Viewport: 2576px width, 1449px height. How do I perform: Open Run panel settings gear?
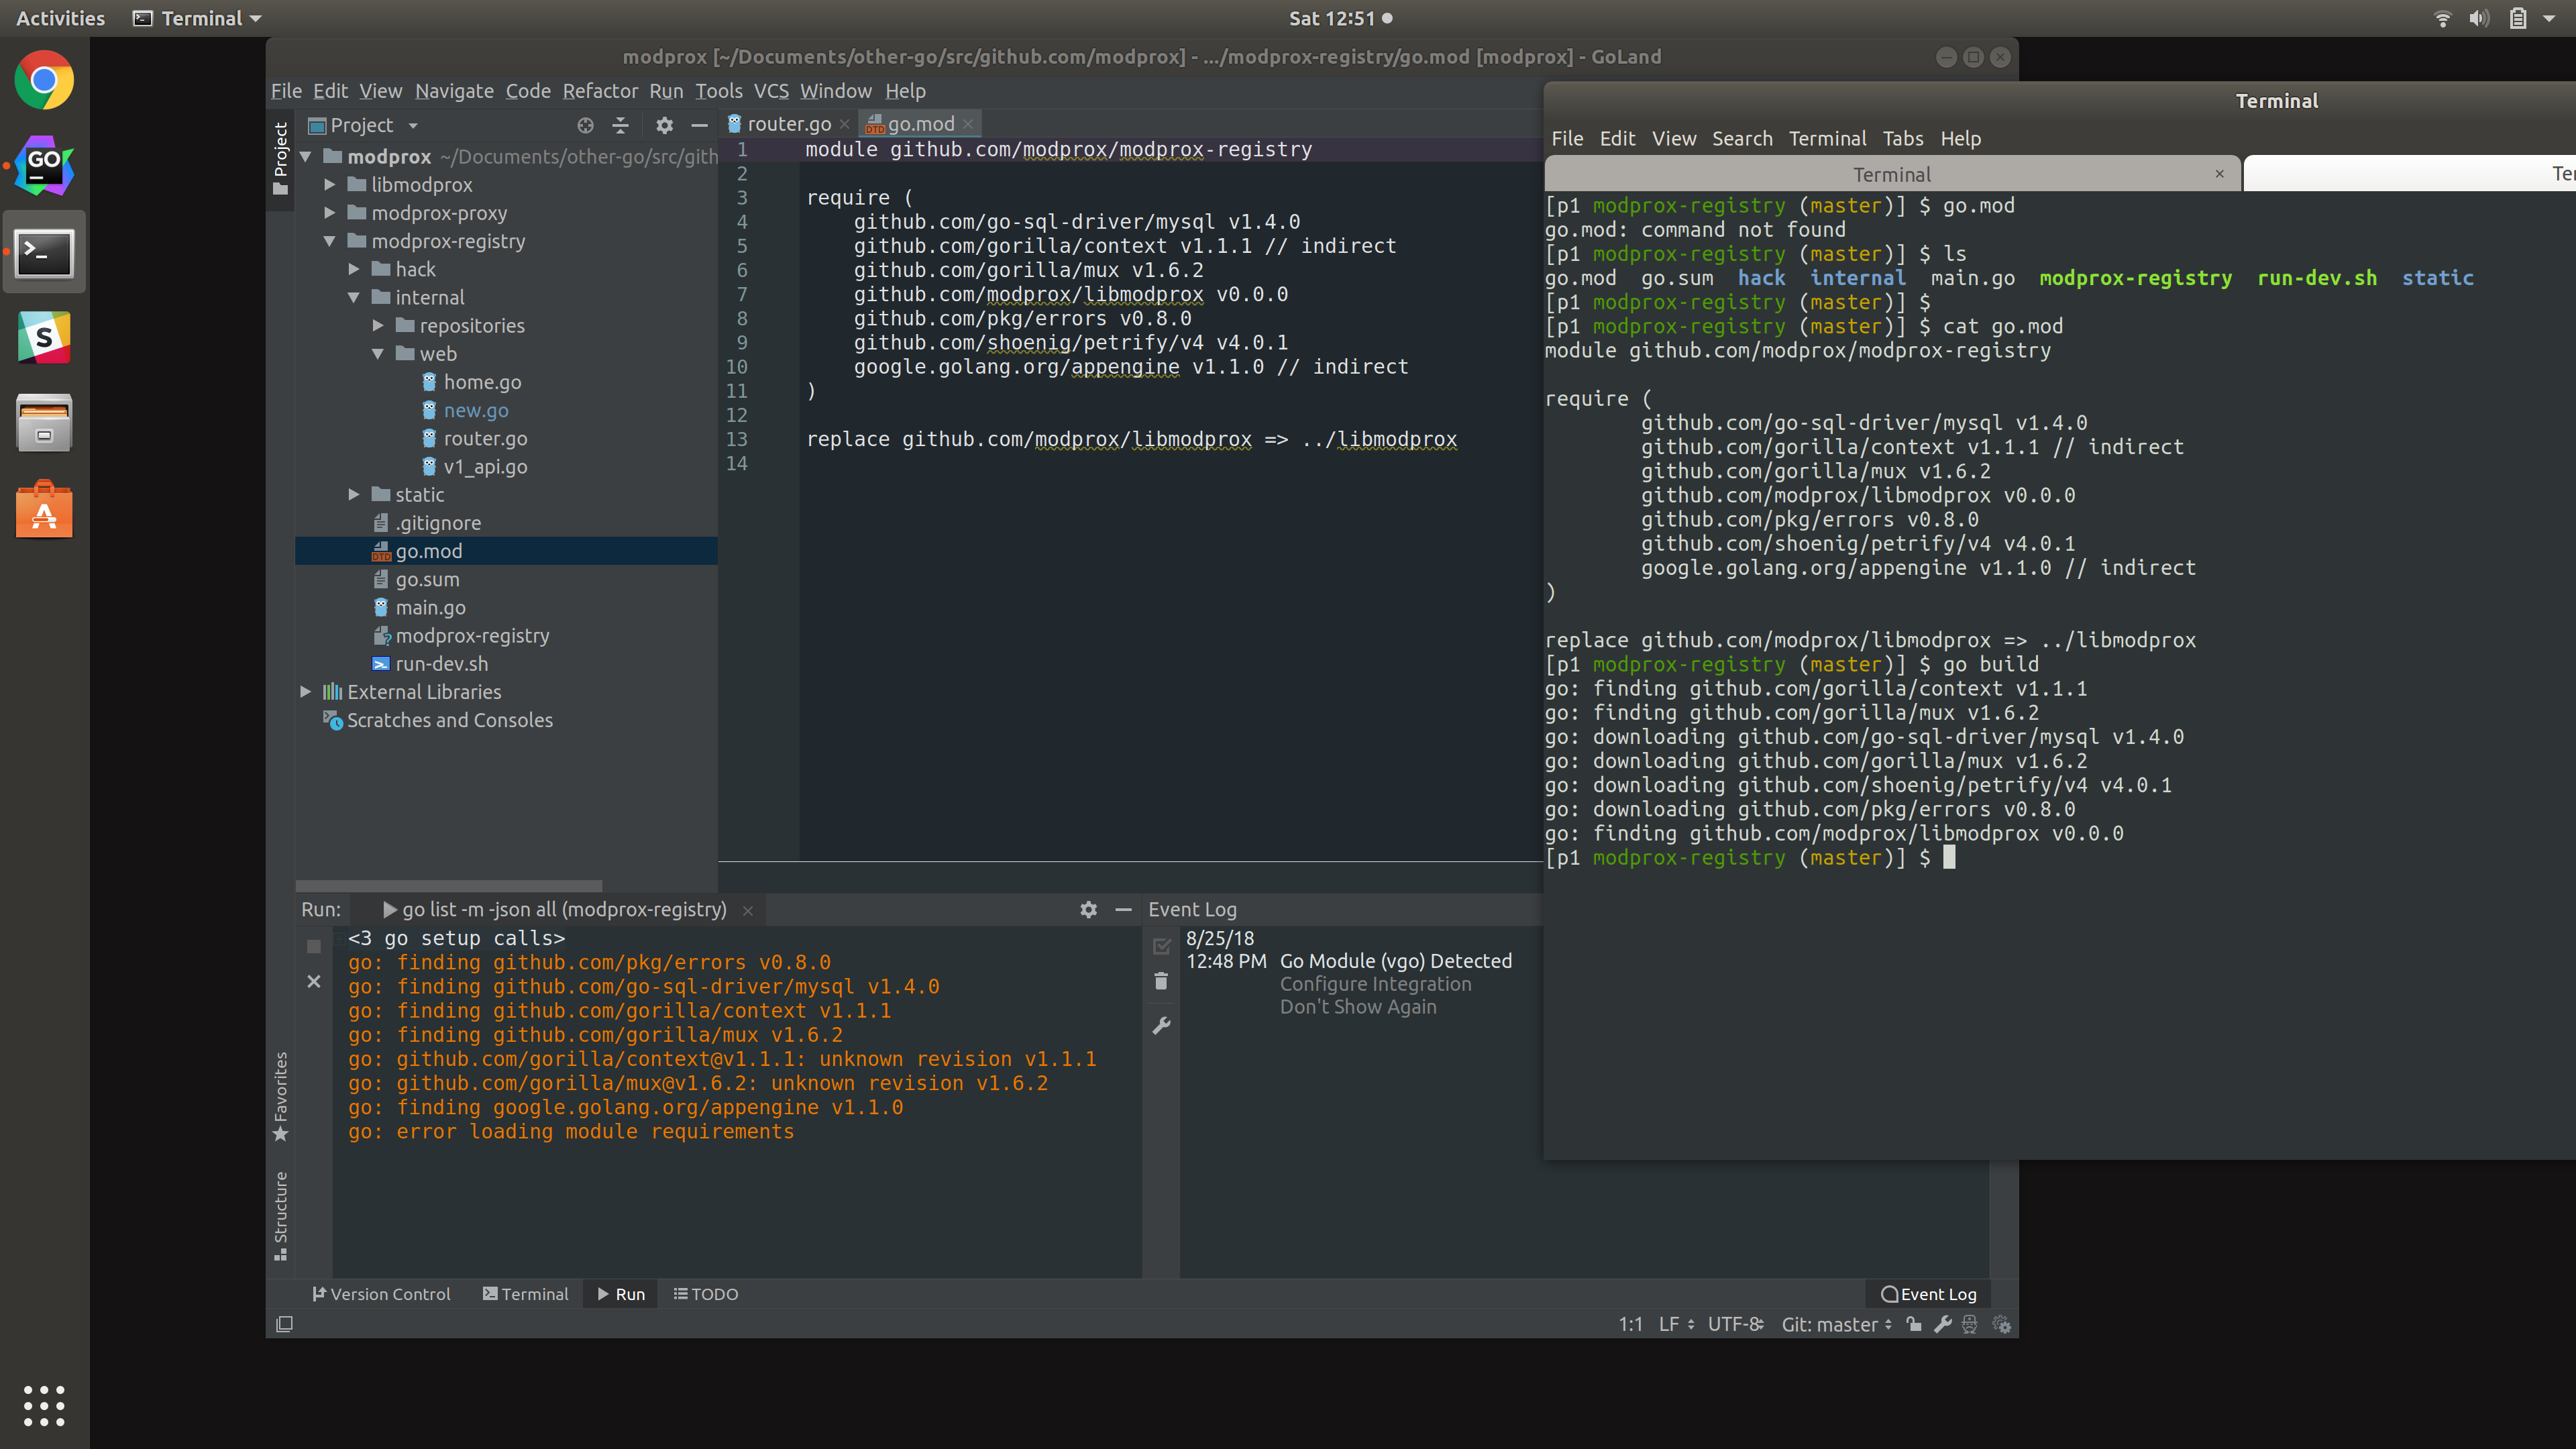pyautogui.click(x=1088, y=910)
